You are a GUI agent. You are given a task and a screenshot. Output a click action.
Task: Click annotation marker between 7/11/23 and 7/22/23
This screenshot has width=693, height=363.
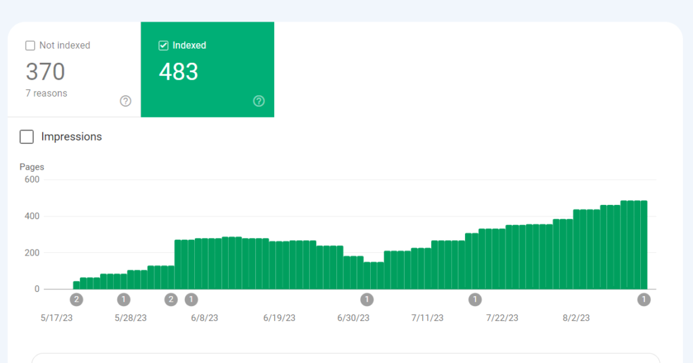[475, 299]
